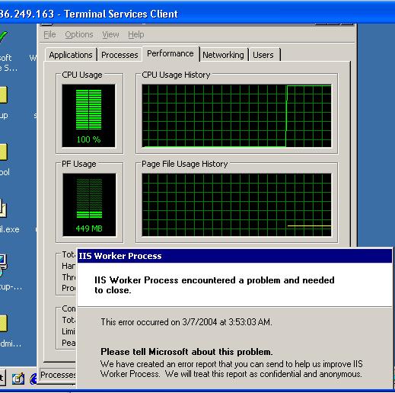Screen dimensions: 395x393
Task: Click the Start button on the taskbar
Action: click(2, 379)
